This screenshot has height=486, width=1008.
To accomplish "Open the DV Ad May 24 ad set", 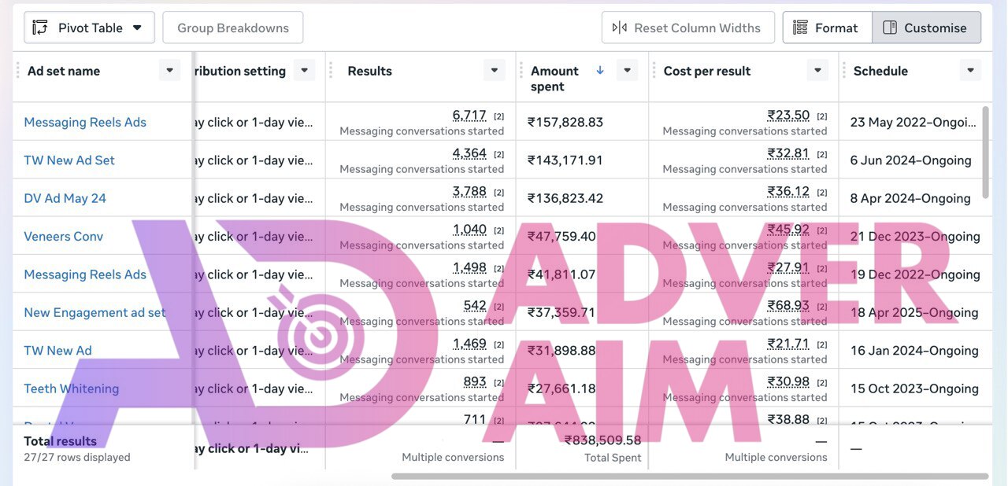I will (x=65, y=198).
